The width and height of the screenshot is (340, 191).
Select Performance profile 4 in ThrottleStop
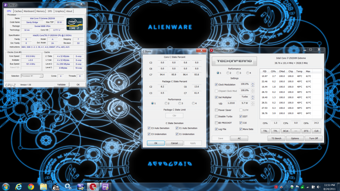coord(248,73)
